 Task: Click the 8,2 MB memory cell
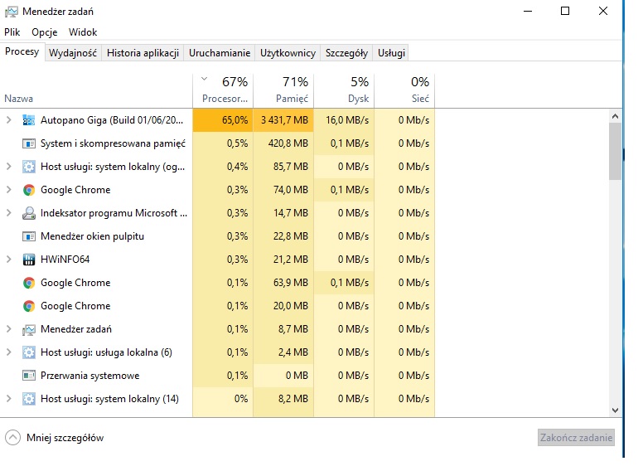[283, 399]
